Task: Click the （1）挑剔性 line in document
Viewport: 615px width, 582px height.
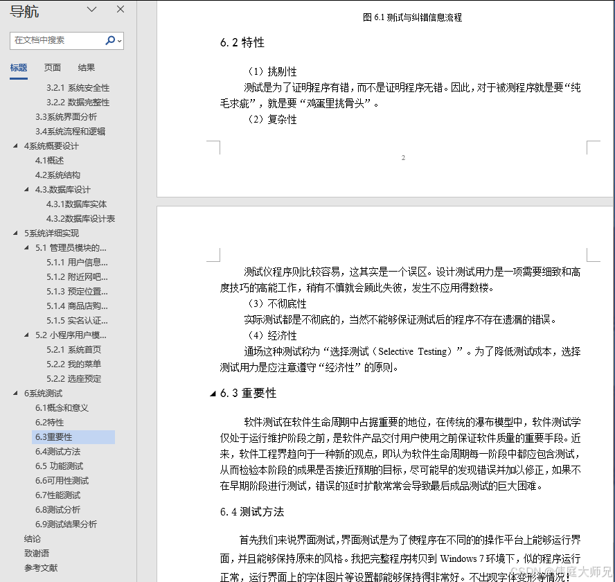Action: (x=271, y=71)
